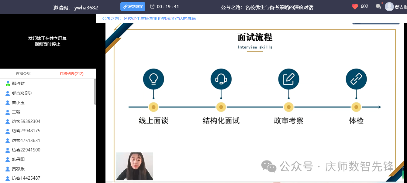Click the online list vertical scrollbar
Image resolution: width=407 pixels, height=183 pixels.
coord(95,91)
